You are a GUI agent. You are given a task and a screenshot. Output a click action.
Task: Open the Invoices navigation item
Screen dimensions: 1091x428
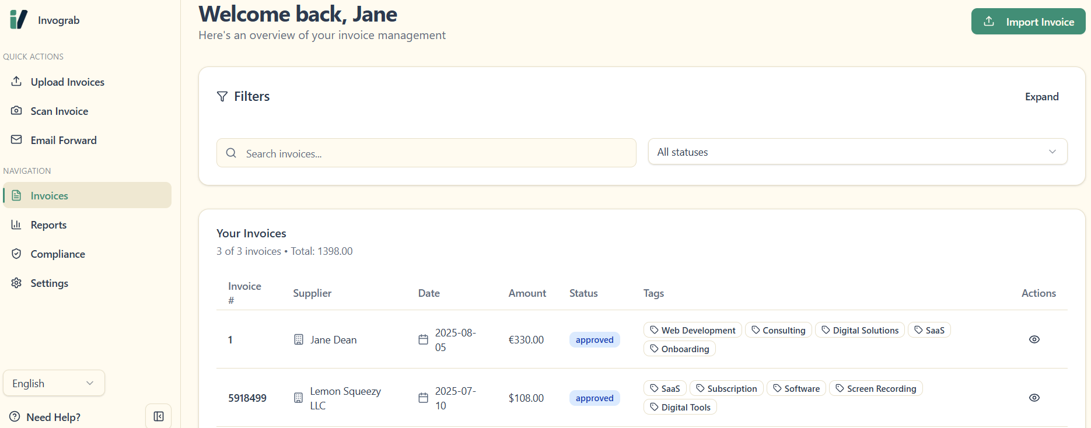click(x=88, y=195)
